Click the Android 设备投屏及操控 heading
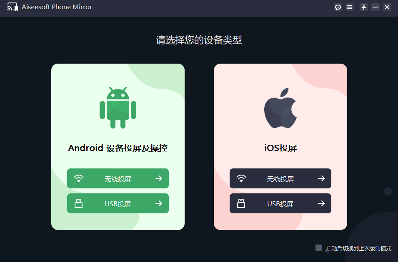 118,148
